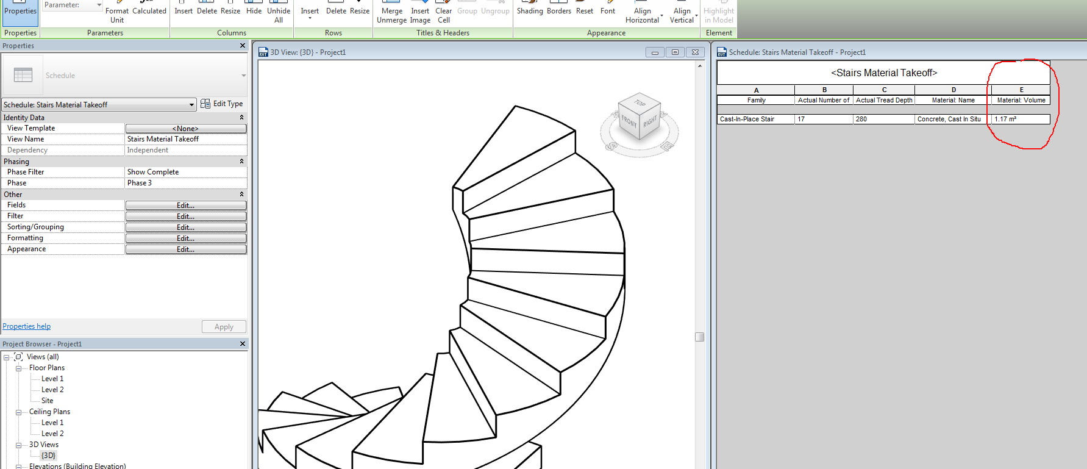The width and height of the screenshot is (1087, 469).
Task: Click Merge Unmerge cells
Action: [x=391, y=13]
